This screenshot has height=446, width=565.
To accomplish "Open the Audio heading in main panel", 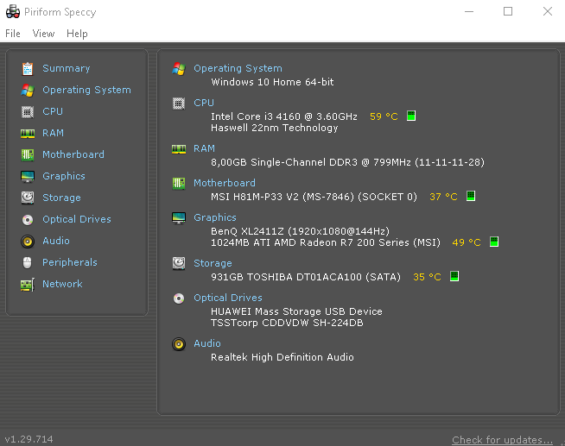I will click(x=207, y=343).
